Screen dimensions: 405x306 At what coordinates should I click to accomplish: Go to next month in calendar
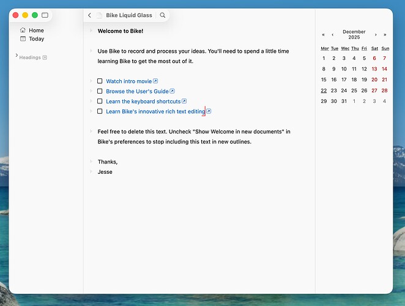pyautogui.click(x=375, y=35)
